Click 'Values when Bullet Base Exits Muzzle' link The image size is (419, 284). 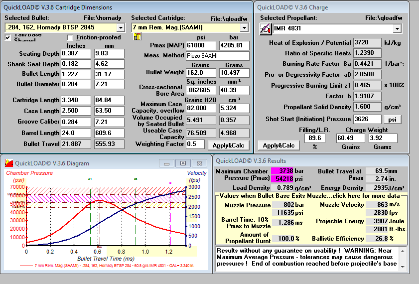pyautogui.click(x=309, y=196)
